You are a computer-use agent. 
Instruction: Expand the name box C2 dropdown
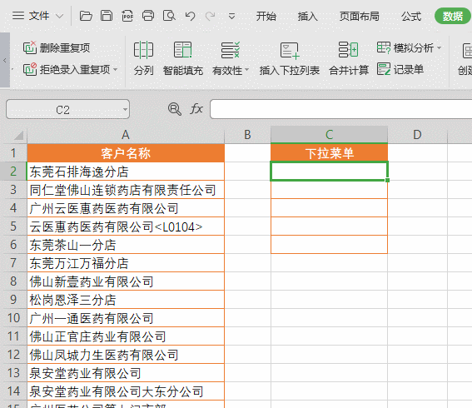pyautogui.click(x=125, y=109)
